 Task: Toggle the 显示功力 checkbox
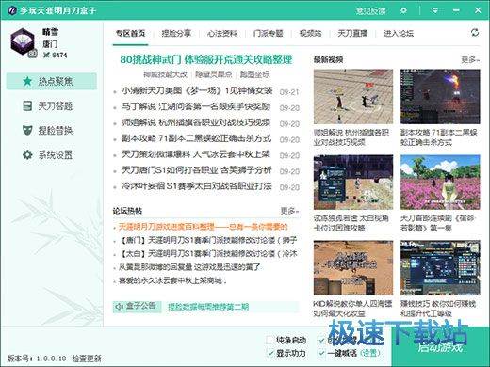pos(269,353)
